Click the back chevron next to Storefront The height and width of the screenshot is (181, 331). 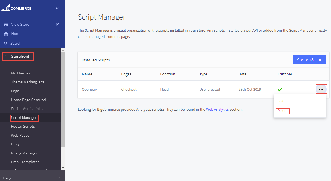tap(6, 56)
